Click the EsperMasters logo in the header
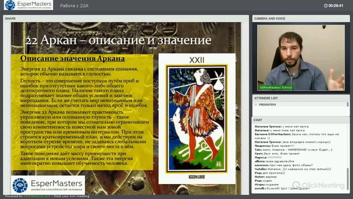Viewport: 353px width, 199px height. 29,5
